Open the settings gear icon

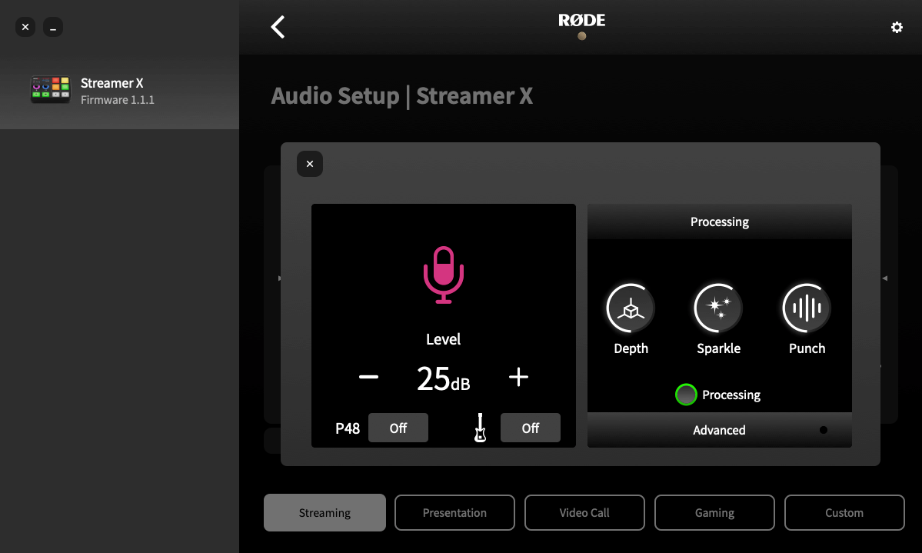point(897,27)
